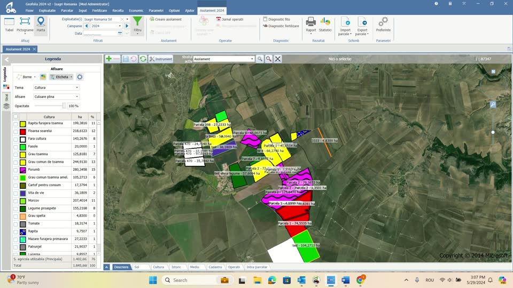The height and width of the screenshot is (288, 513).
Task: Open the help question mark icon
Action: [x=436, y=4]
